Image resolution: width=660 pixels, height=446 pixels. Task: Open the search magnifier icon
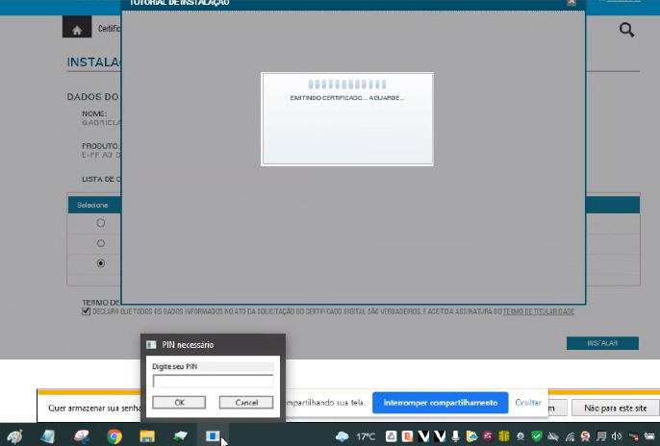click(626, 30)
